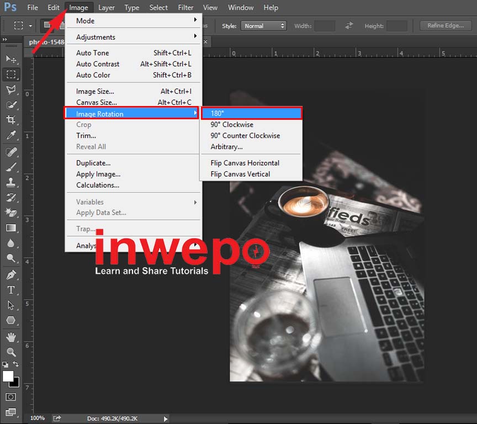Expand the toolbar panel double arrows
Viewport: 477px width, 424px height.
point(4,40)
